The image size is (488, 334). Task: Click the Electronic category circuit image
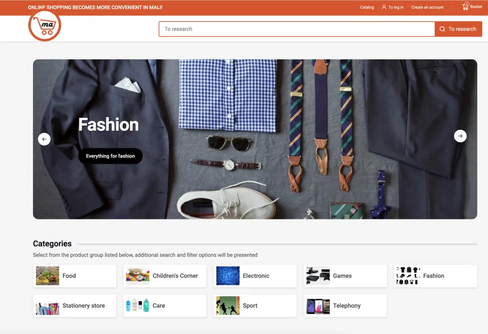coord(228,276)
